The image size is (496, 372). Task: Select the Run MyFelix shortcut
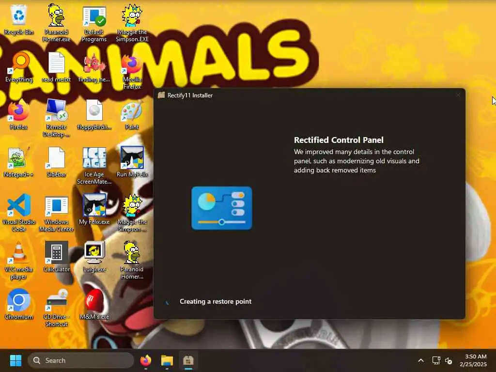132,162
